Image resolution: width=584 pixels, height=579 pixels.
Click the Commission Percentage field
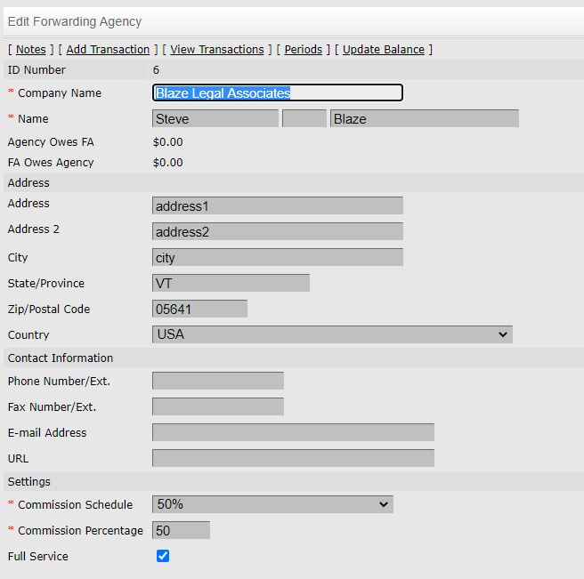(x=182, y=530)
